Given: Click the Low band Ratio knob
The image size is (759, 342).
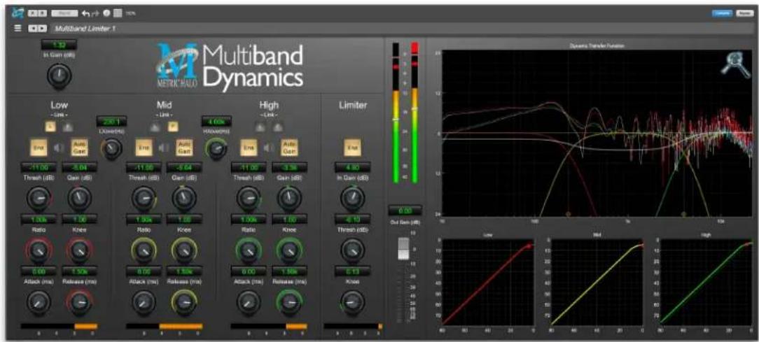Looking at the screenshot, I should (38, 250).
